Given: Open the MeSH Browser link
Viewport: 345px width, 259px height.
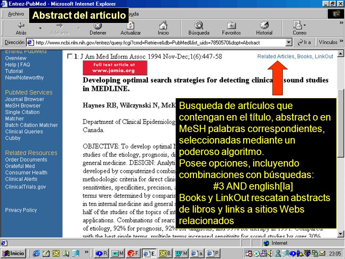Looking at the screenshot, I should 23,106.
